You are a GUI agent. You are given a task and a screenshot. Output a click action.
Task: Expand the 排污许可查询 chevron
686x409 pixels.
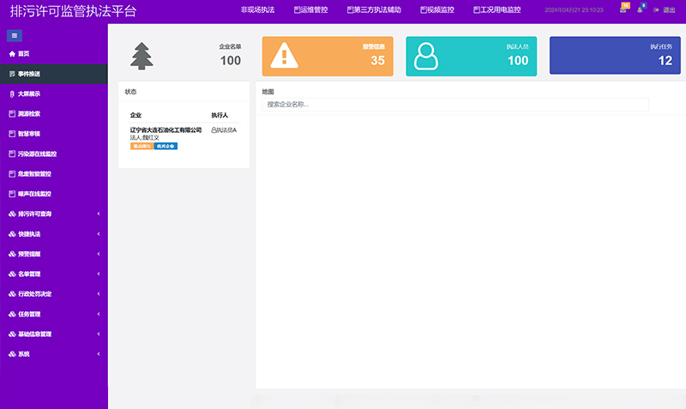click(99, 214)
